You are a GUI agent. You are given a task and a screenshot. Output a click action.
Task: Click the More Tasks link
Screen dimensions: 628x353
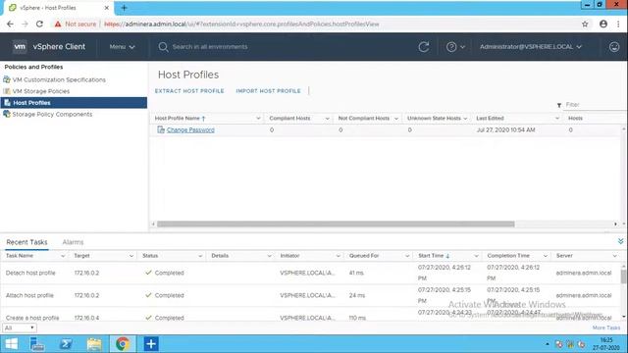pos(606,328)
